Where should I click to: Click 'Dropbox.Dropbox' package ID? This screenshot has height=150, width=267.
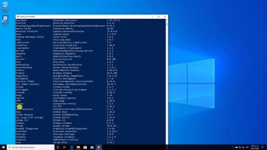(62, 73)
